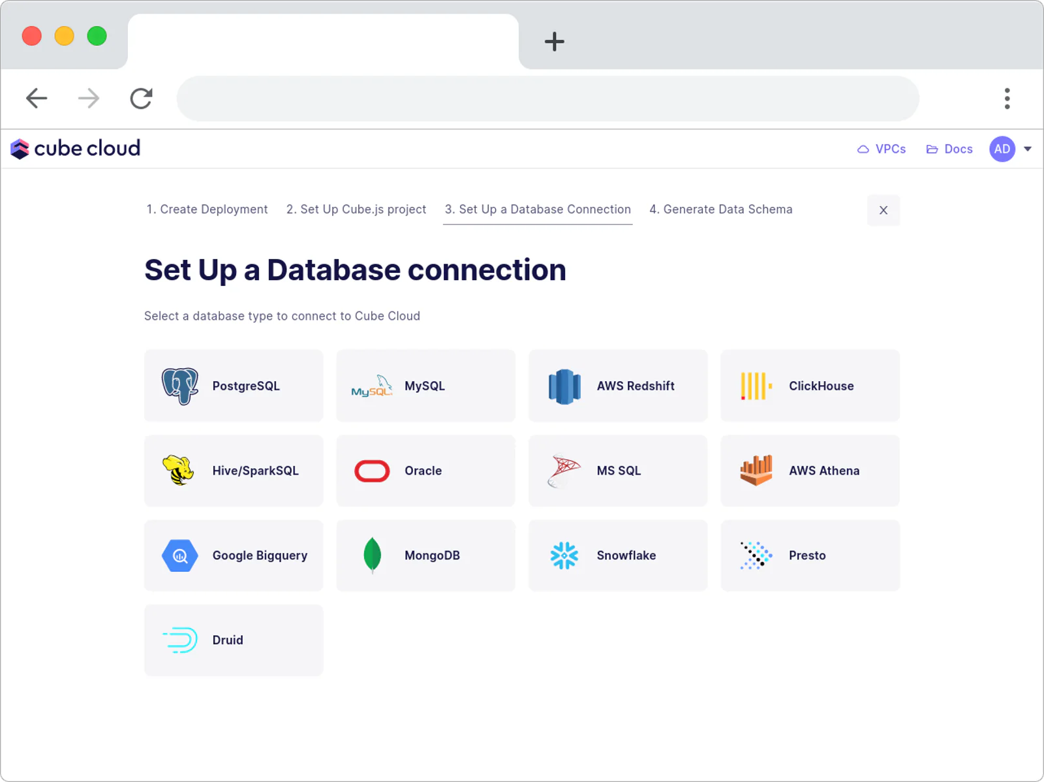The image size is (1044, 782).
Task: Click the MySQL dolphin logo
Action: point(372,386)
